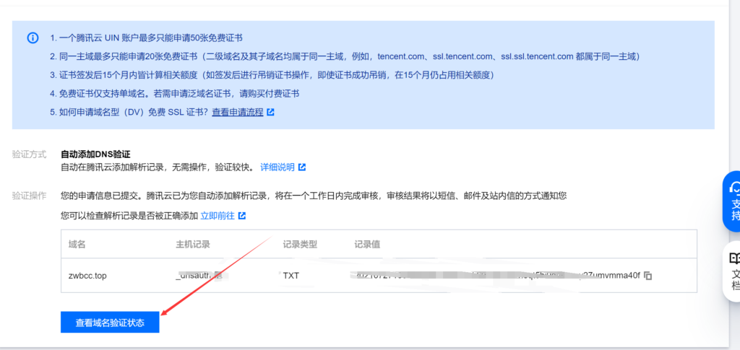This screenshot has height=350, width=740.
Task: Click the TXT record type cell
Action: click(x=291, y=276)
